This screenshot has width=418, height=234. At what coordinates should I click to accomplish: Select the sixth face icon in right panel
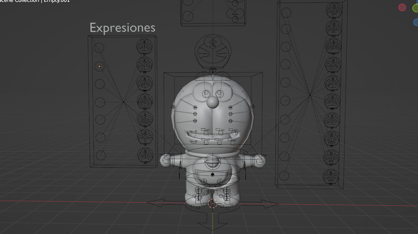click(x=333, y=101)
